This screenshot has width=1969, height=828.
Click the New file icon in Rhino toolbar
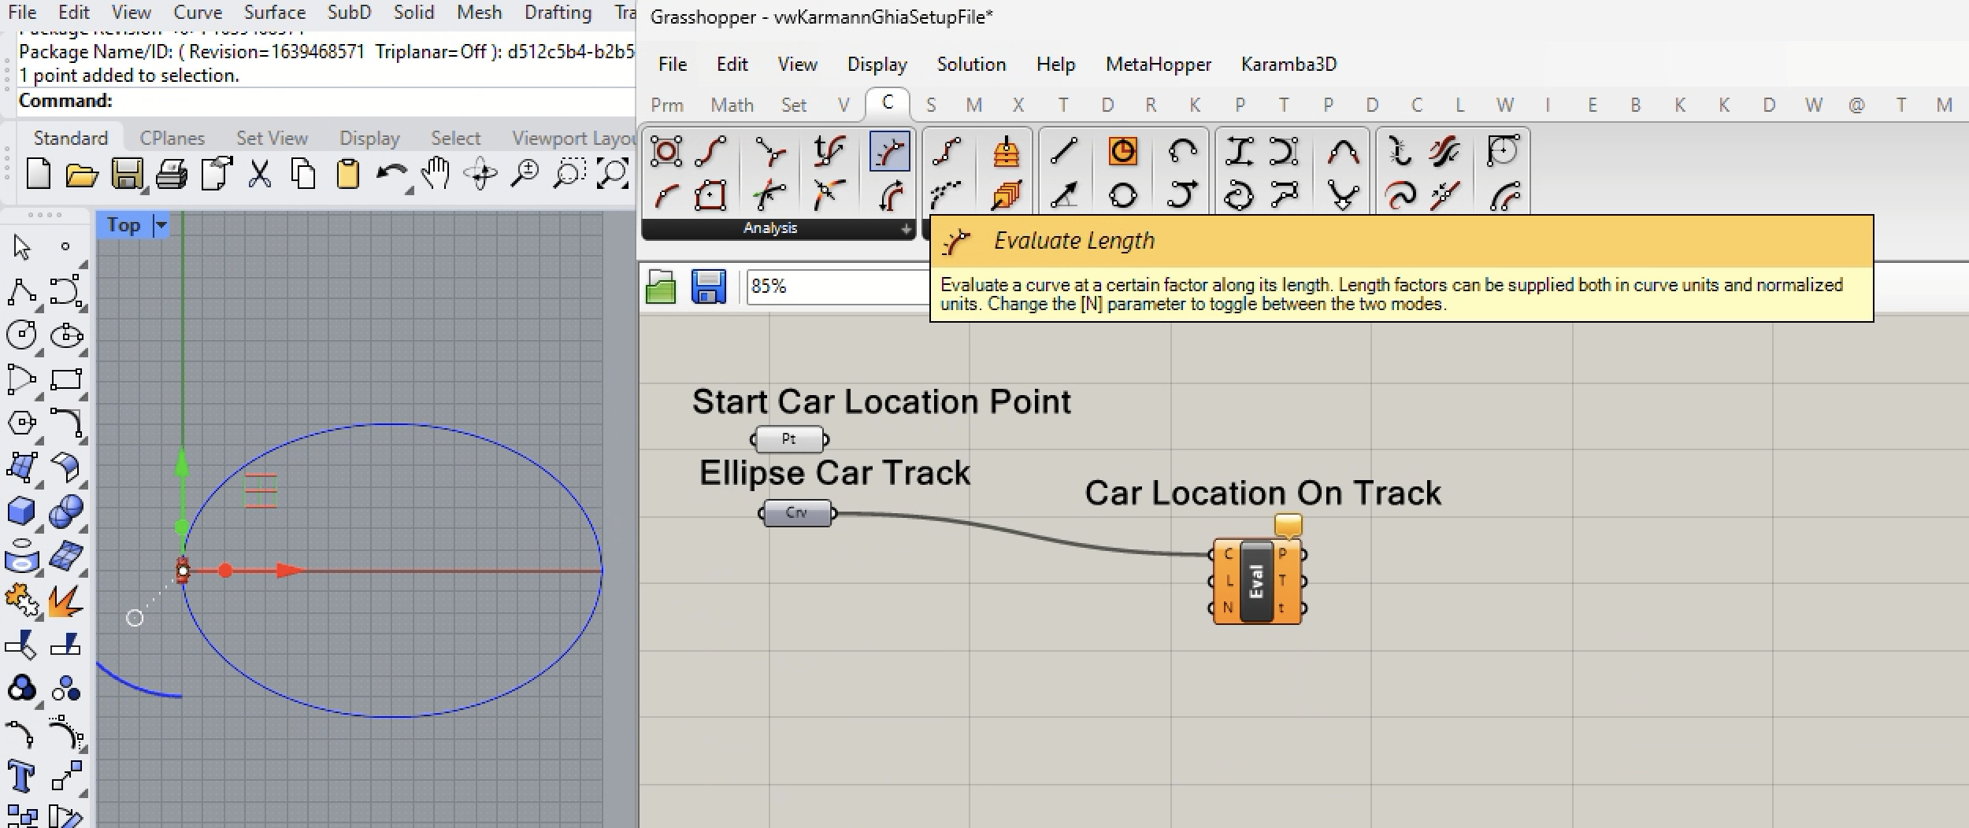pyautogui.click(x=38, y=174)
